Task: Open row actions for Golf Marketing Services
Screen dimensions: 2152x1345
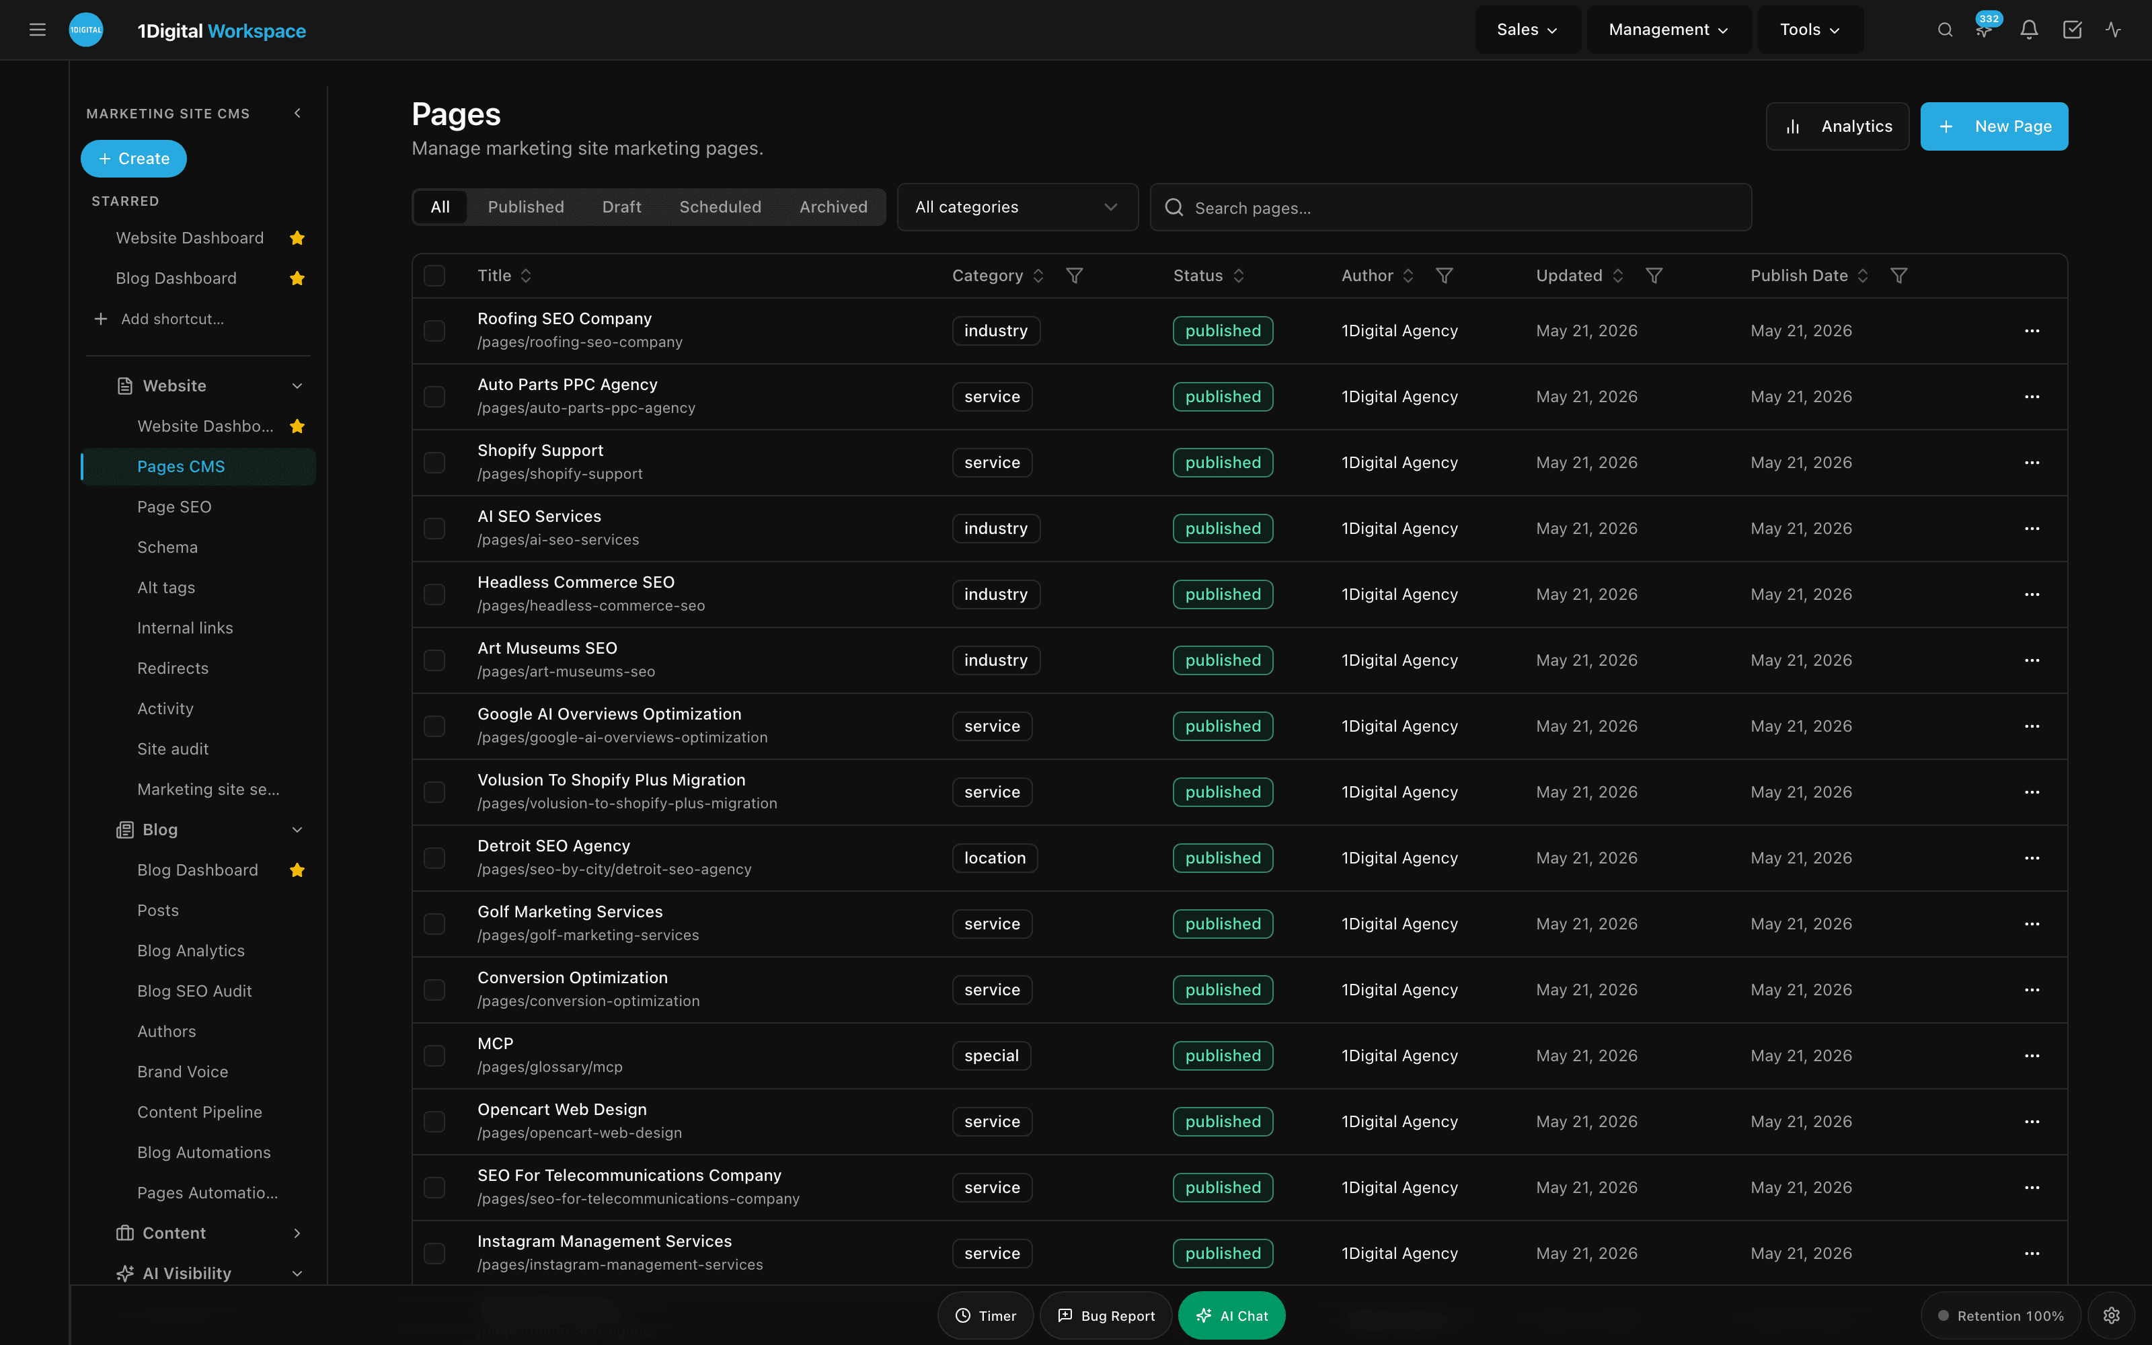Action: tap(2032, 924)
